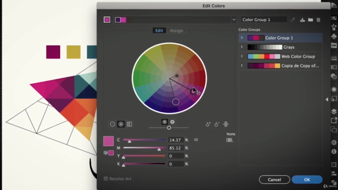Click the out-of-gamut cube icon
338x190 pixels.
(x=106, y=153)
